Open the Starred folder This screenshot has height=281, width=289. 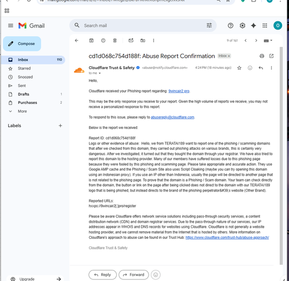24,68
